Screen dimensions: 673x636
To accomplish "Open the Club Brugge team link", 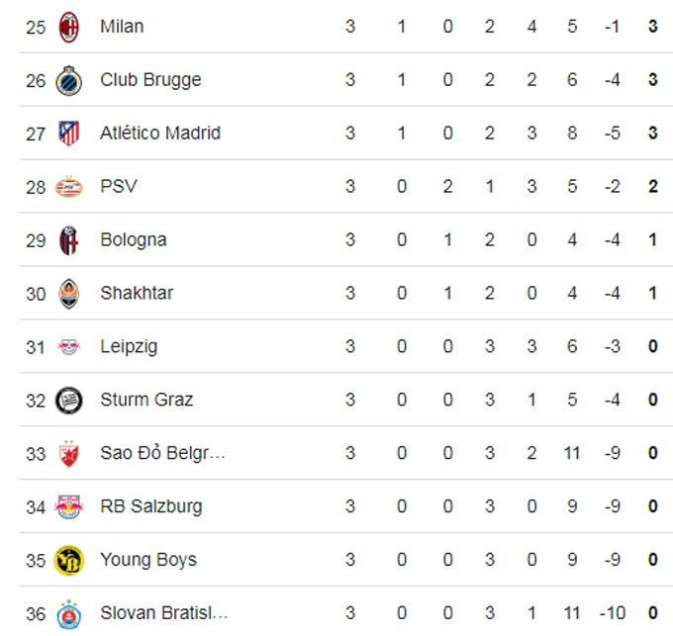I will 150,80.
